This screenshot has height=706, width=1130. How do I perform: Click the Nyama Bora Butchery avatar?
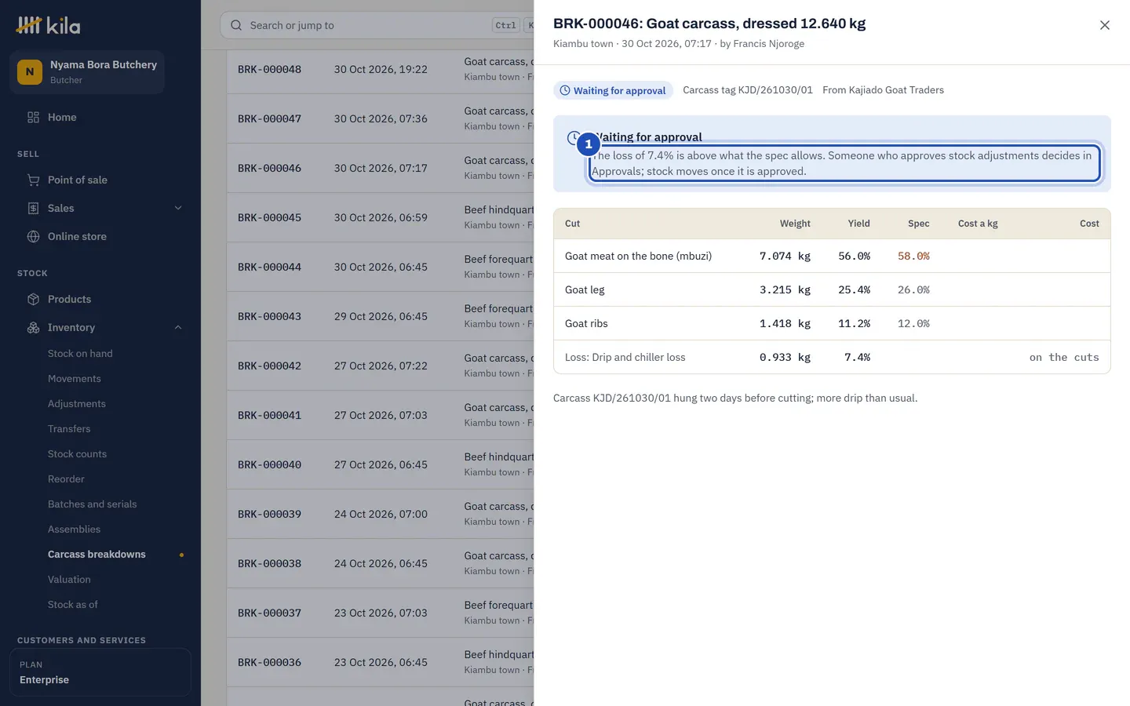[x=30, y=72]
